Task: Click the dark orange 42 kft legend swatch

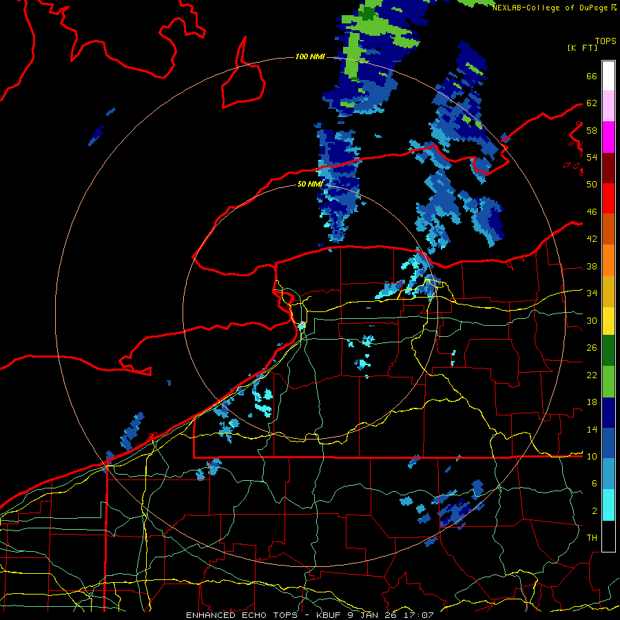Action: click(608, 229)
